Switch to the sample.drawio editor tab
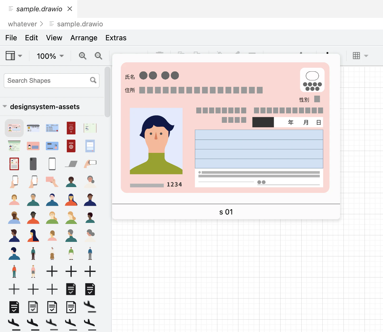 pyautogui.click(x=39, y=9)
